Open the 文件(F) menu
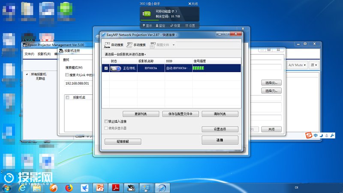The width and height of the screenshot is (343, 193). point(29,54)
